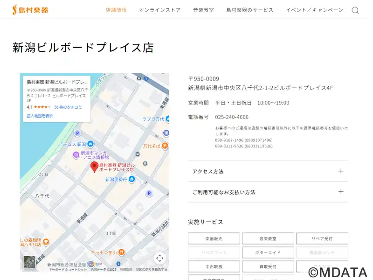
Task: Click the 楽器販売 service button
Action: coord(214,238)
